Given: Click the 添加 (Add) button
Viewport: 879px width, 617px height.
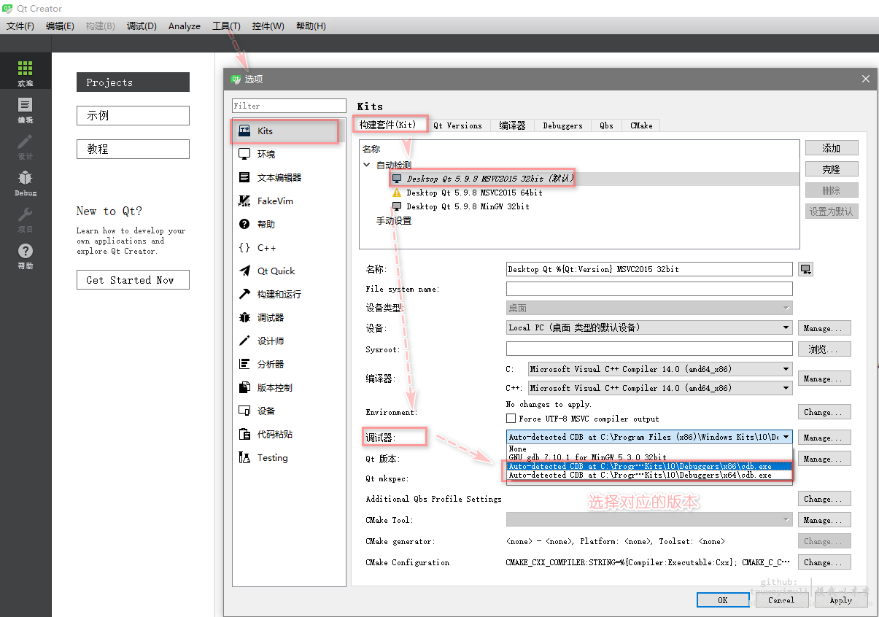Looking at the screenshot, I should click(831, 147).
